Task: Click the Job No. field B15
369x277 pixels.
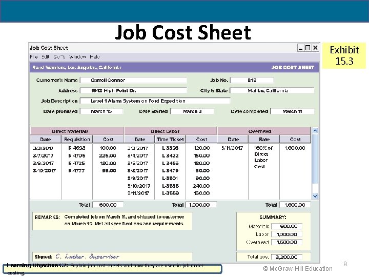Action: (252, 81)
